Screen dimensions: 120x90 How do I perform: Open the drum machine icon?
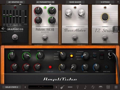point(100,87)
